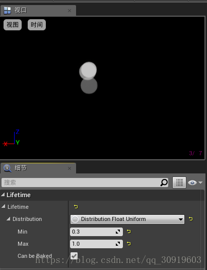Reset Lifetime property to default
This screenshot has width=207, height=270.
pyautogui.click(x=76, y=206)
